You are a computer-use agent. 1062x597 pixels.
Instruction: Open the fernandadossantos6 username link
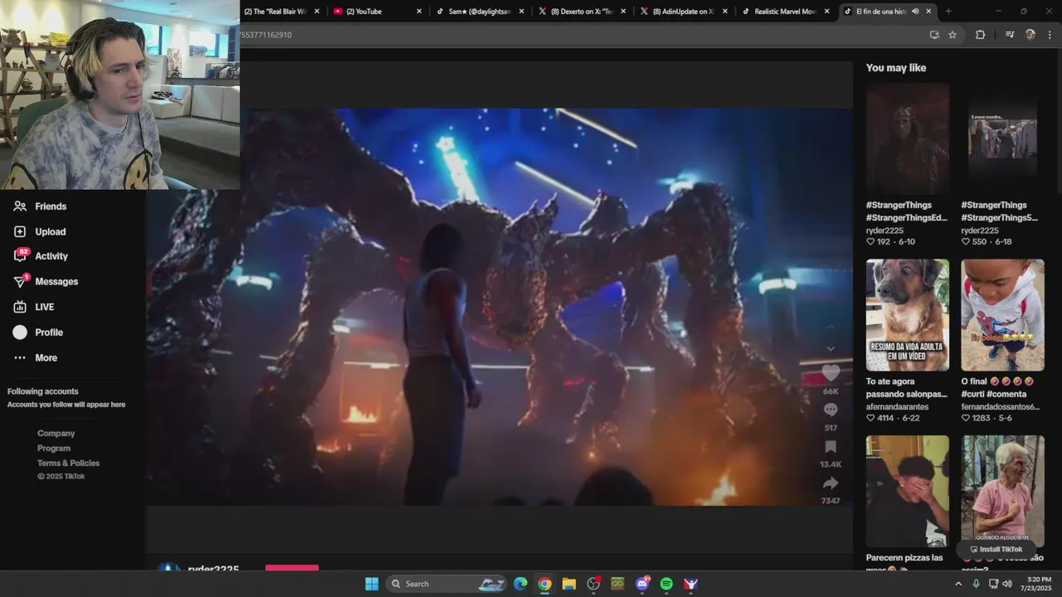point(1000,406)
